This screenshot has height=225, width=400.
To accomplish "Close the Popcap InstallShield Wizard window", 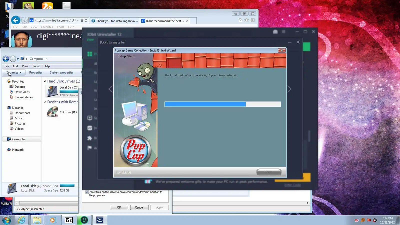I will point(282,50).
